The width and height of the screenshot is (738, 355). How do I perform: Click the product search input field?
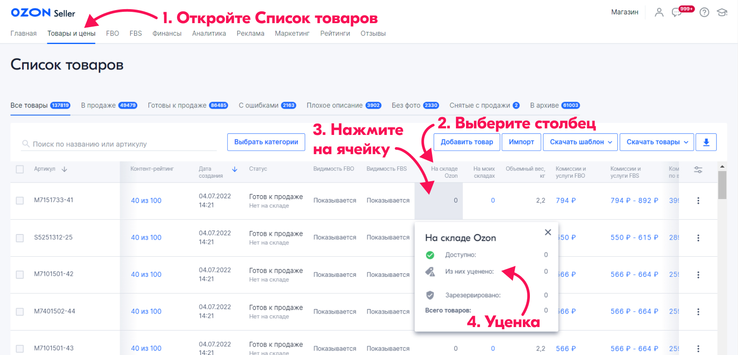click(x=122, y=144)
